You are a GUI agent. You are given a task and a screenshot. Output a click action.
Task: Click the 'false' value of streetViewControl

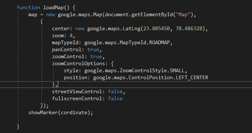pyautogui.click(x=115, y=92)
